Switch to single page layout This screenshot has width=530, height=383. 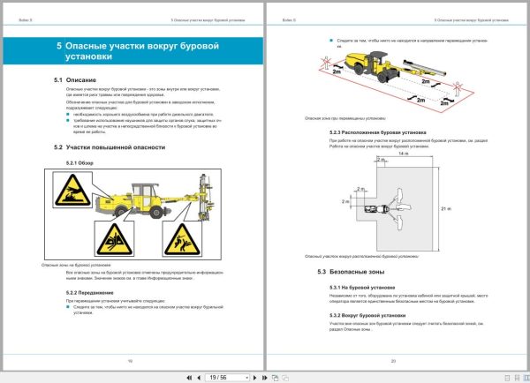pos(507,378)
